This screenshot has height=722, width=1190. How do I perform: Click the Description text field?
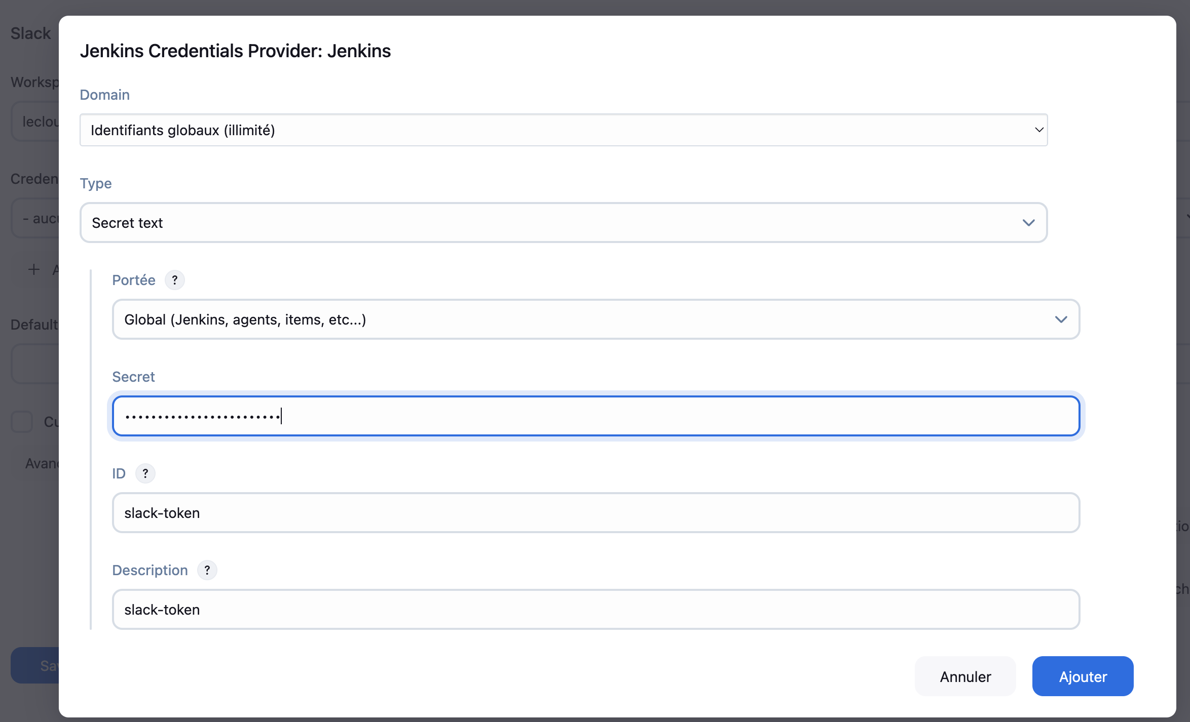click(x=596, y=610)
